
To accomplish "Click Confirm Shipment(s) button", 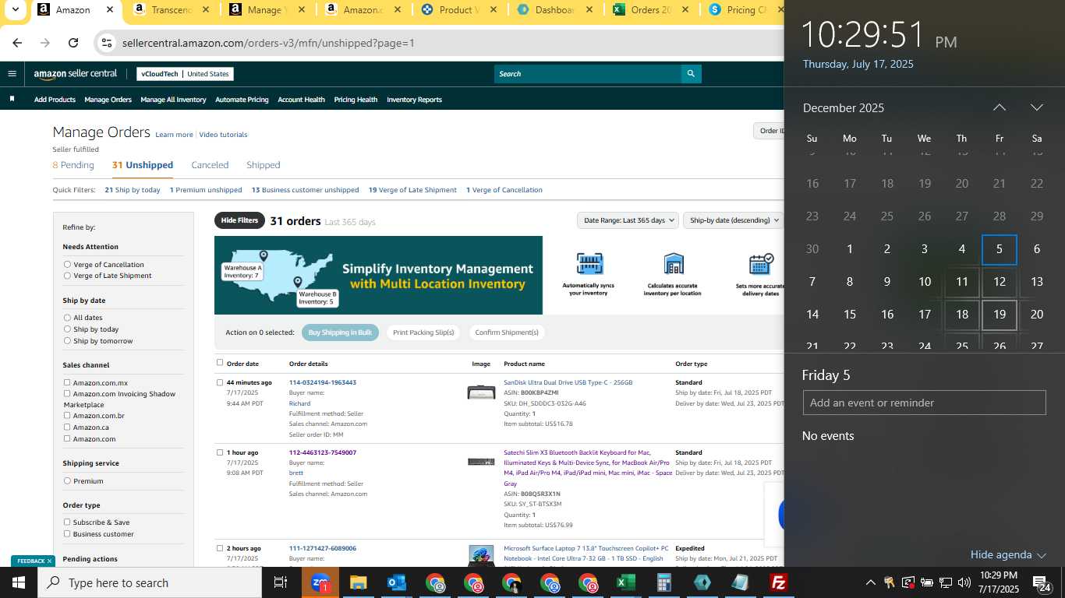I will (x=507, y=332).
